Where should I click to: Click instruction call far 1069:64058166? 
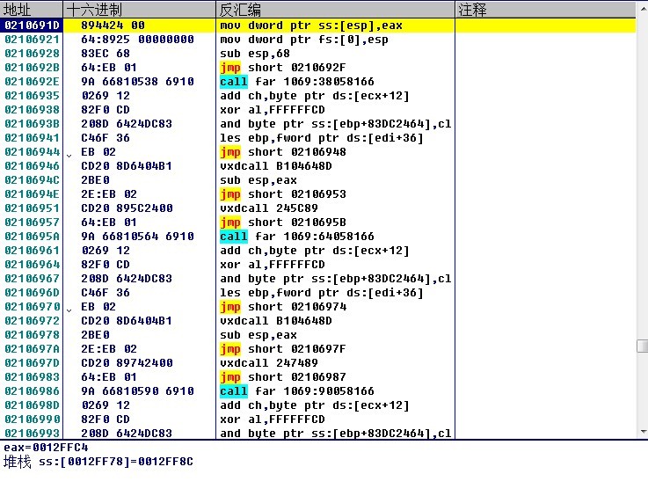[x=297, y=236]
